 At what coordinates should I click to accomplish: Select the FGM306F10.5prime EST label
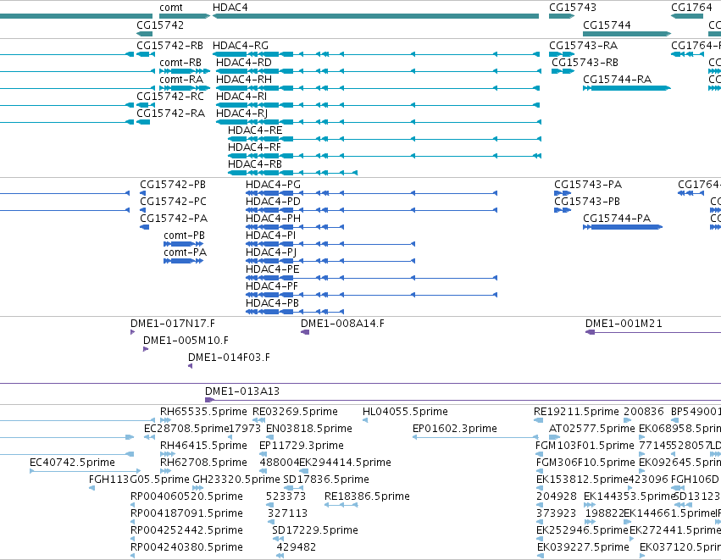pos(585,463)
